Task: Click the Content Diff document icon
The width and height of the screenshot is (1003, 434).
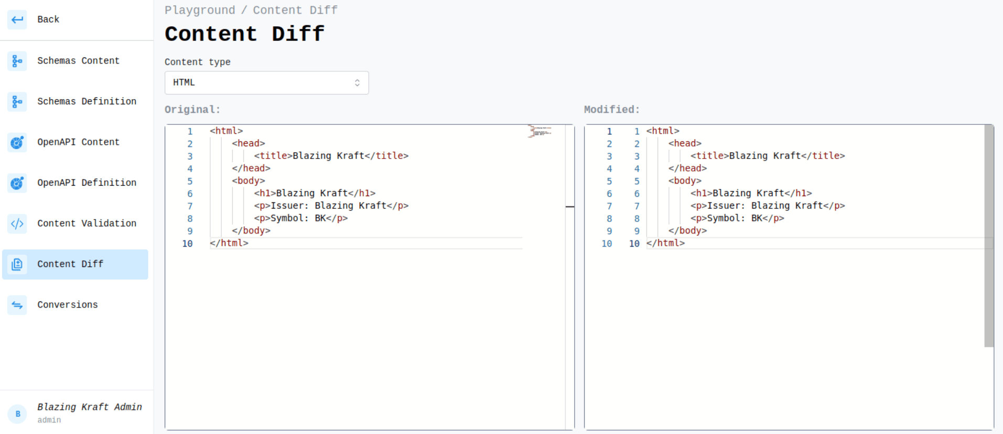Action: pos(17,264)
